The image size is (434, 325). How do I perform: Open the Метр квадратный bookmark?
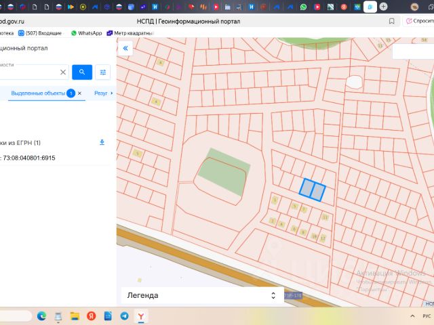pos(130,33)
